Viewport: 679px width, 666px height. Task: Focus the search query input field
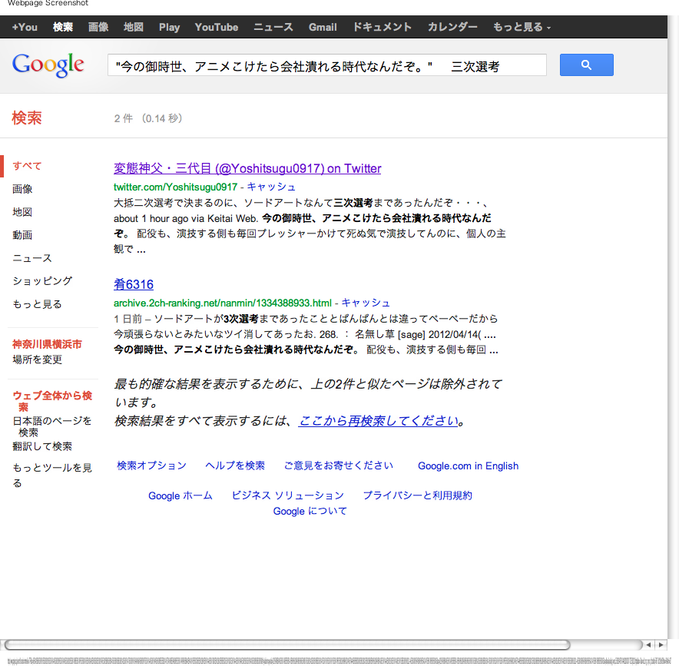click(327, 65)
